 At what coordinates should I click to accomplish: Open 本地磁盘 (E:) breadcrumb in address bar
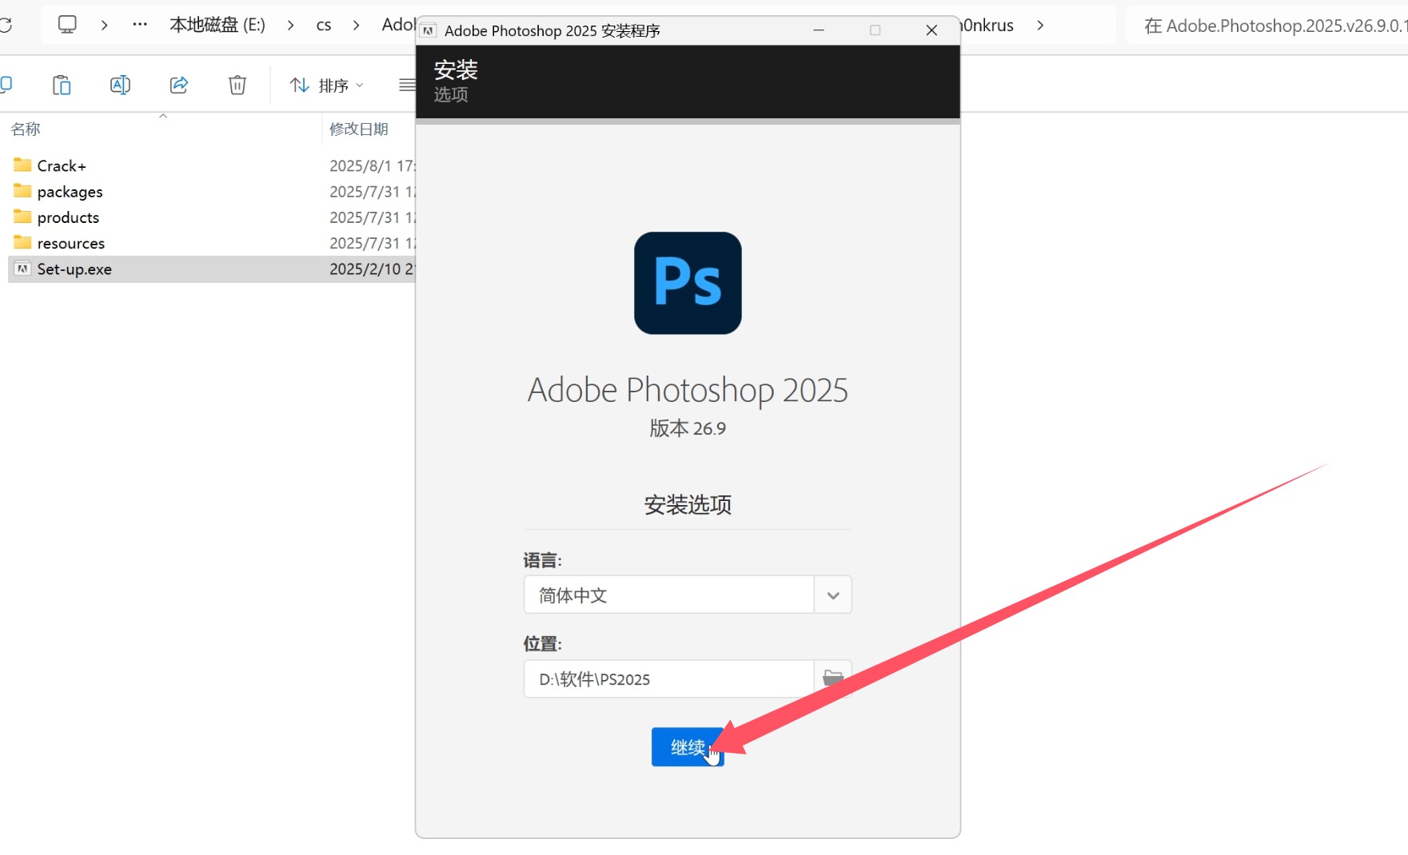point(217,25)
